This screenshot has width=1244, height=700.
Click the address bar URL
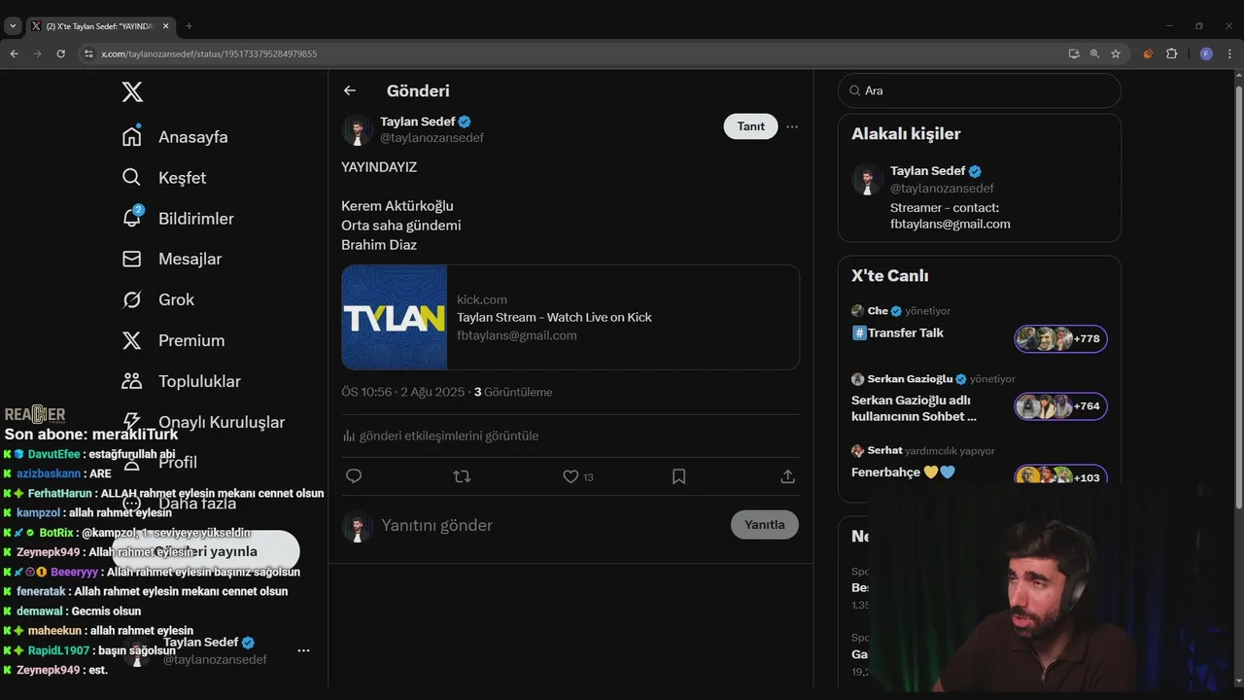pyautogui.click(x=209, y=53)
